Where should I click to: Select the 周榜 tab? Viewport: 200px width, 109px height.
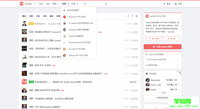click(31, 16)
